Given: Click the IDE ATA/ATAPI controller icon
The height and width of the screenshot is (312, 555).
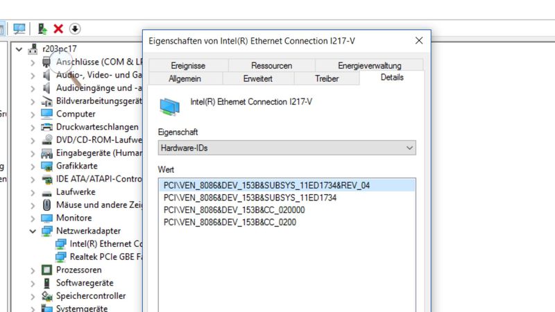Looking at the screenshot, I should (x=46, y=180).
